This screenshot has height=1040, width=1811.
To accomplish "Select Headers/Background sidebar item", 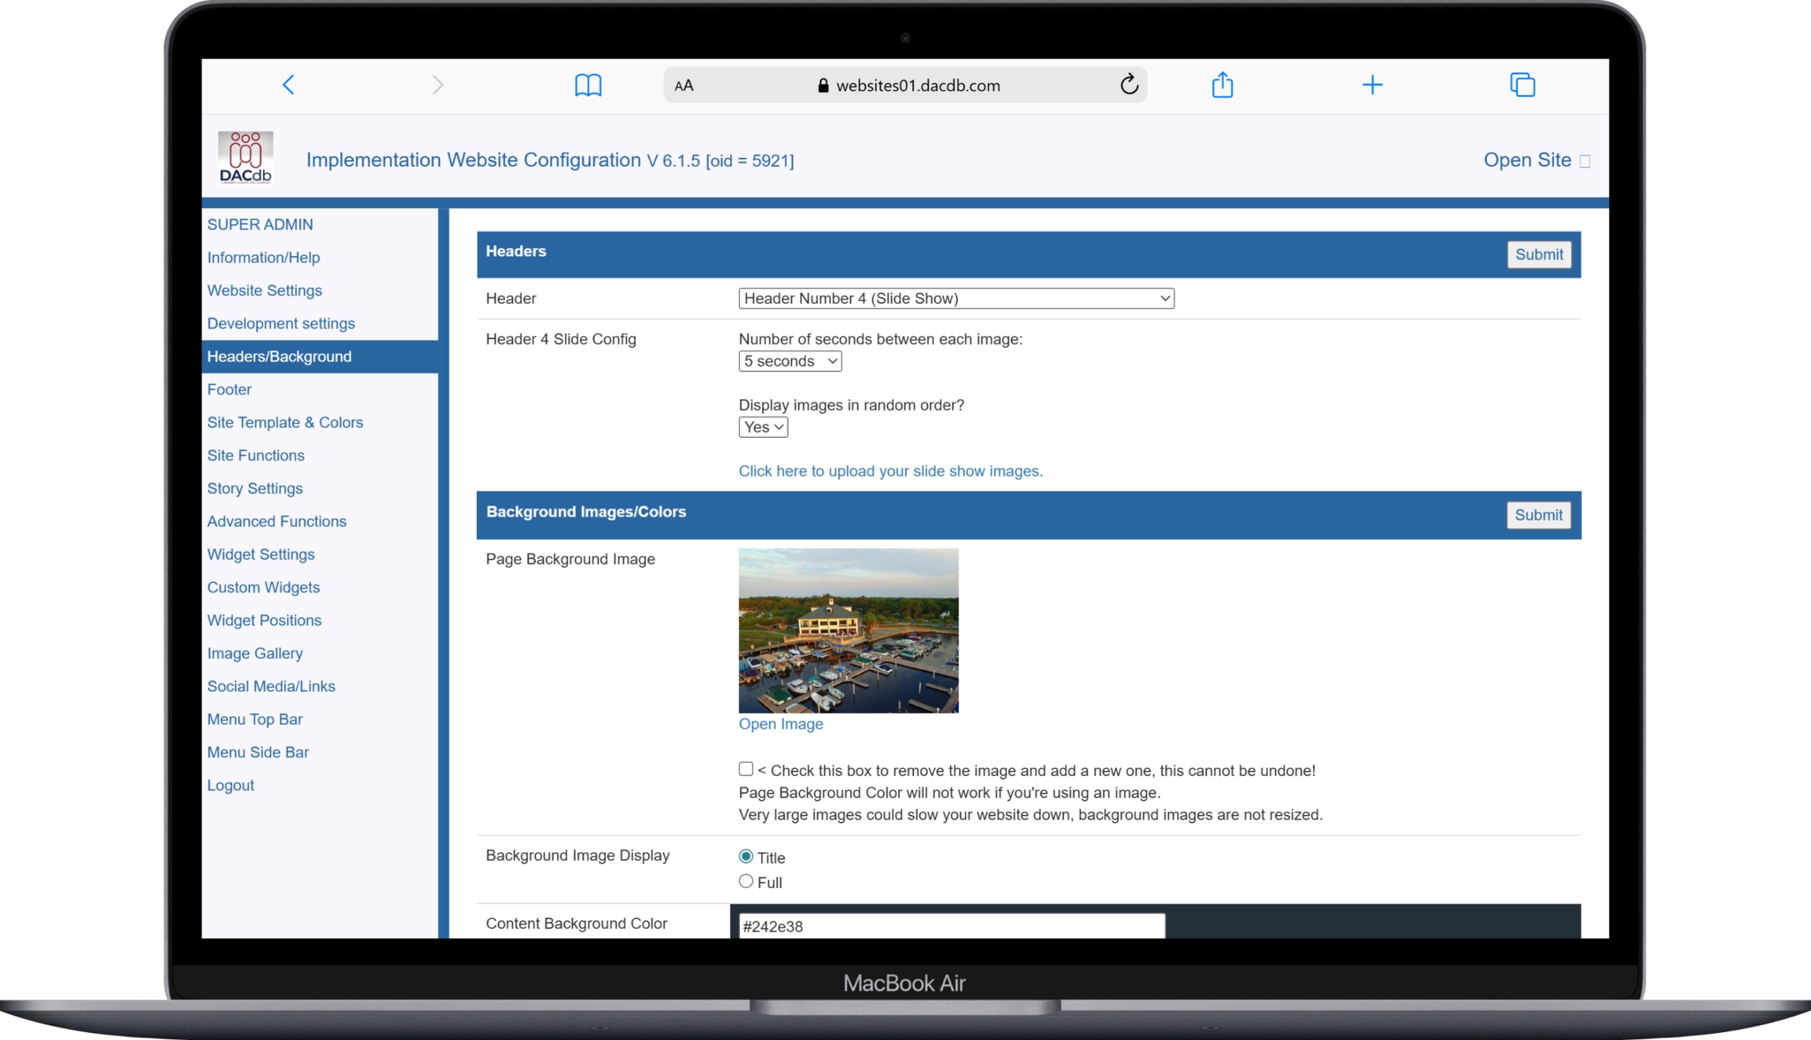I will (319, 357).
